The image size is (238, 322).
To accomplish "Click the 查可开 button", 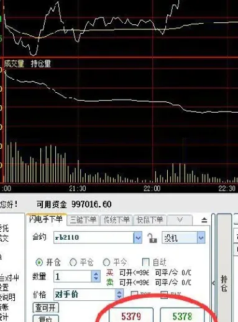I will point(46,308).
